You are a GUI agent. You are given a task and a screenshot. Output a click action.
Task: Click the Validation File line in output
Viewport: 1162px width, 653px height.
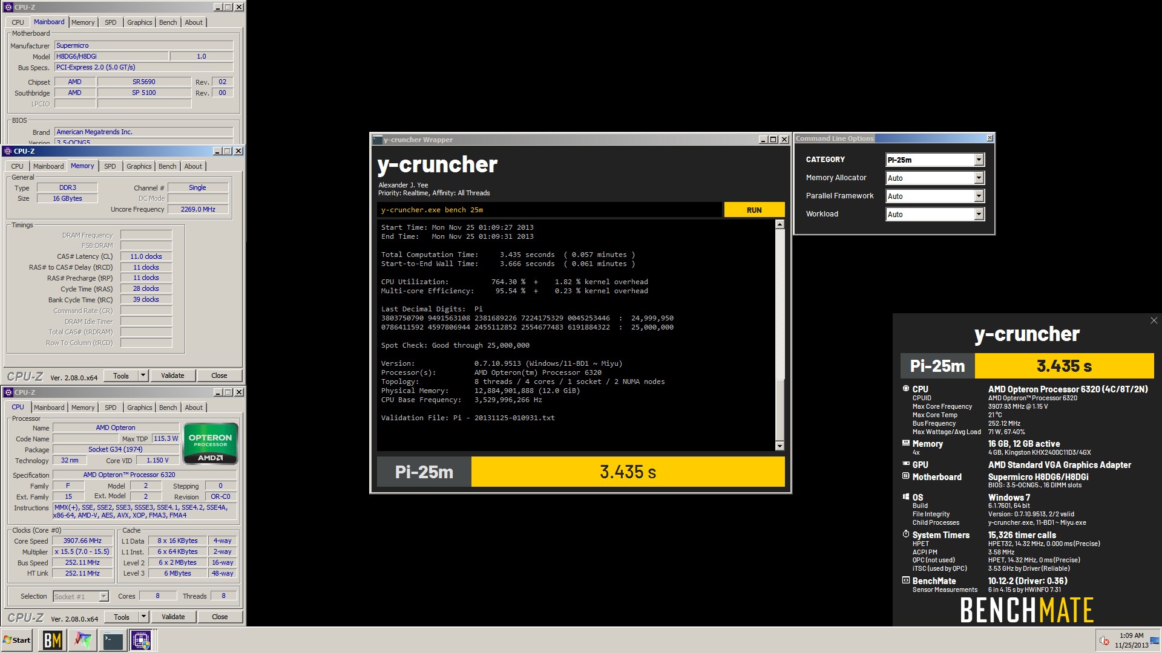(x=467, y=418)
